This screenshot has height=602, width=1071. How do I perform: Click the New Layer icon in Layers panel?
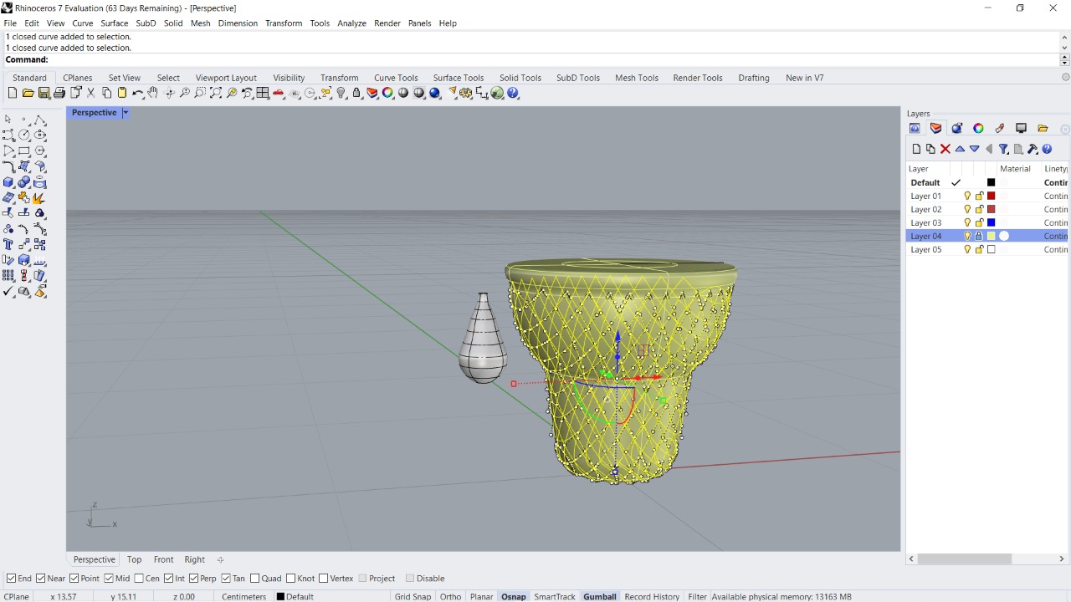[916, 149]
